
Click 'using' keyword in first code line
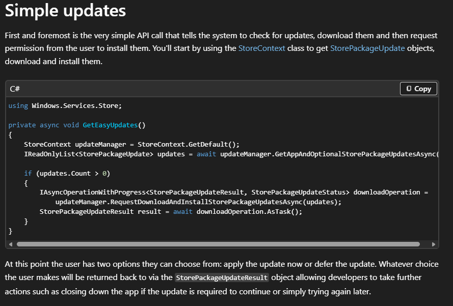pyautogui.click(x=18, y=106)
